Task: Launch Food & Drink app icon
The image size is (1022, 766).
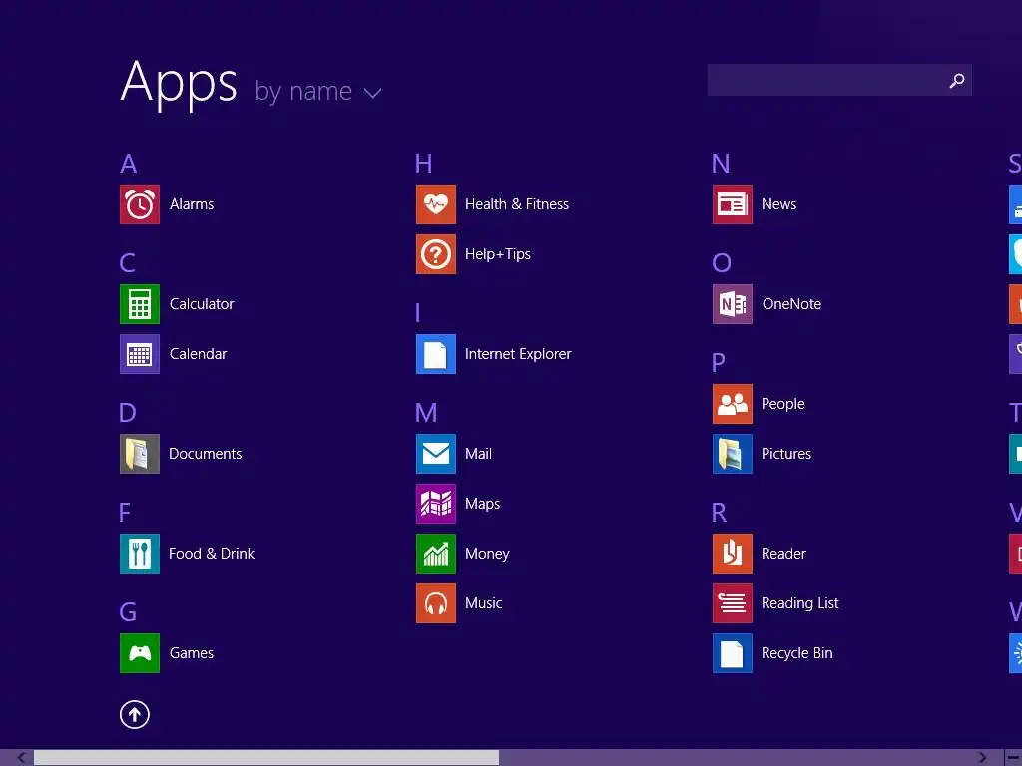Action: coord(140,554)
